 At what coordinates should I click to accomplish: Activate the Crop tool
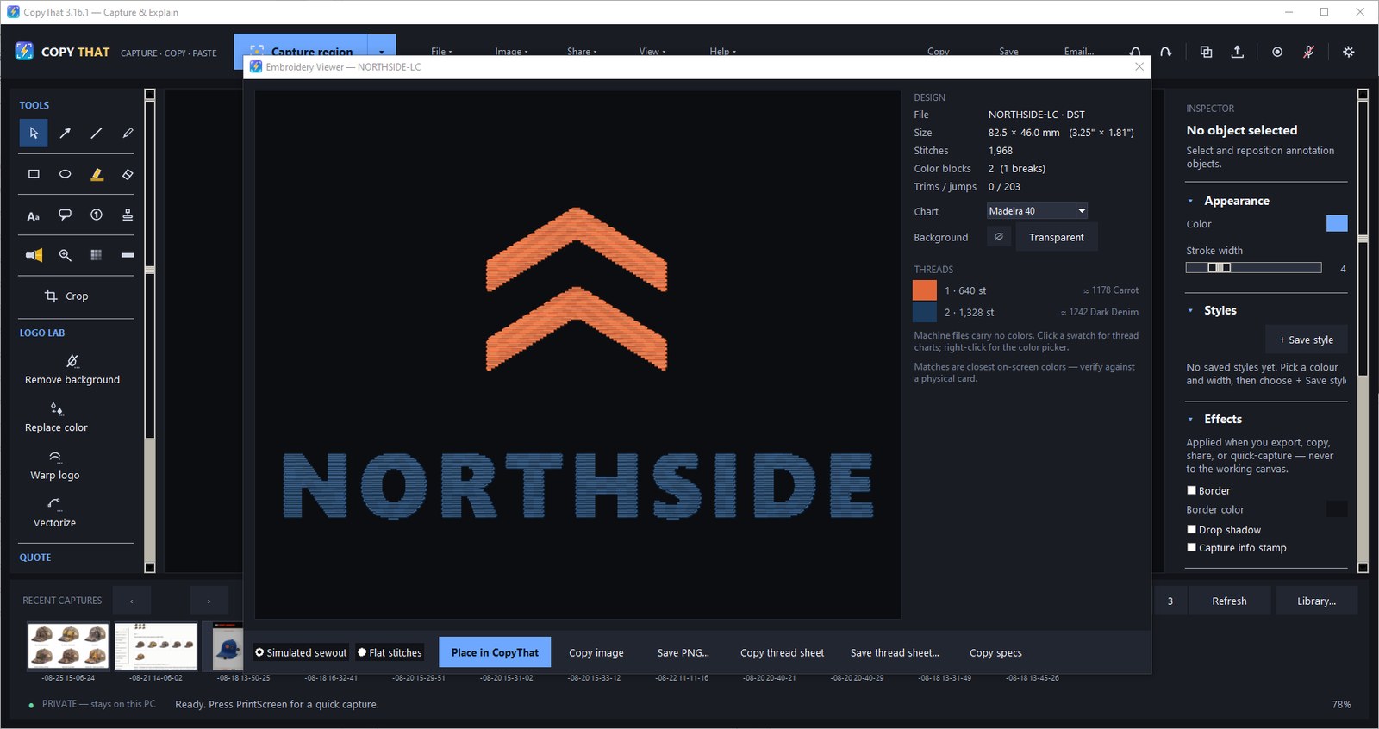[x=66, y=296]
